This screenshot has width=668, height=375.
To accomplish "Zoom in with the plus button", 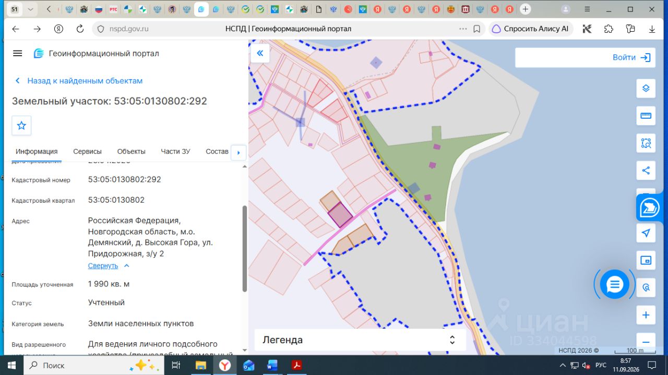I will pos(646,315).
